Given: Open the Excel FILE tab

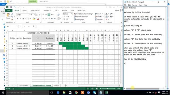Looking at the screenshot, I should 9,11.
